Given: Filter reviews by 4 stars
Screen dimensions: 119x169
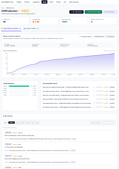Looking at the screenshot, I should point(22,123).
